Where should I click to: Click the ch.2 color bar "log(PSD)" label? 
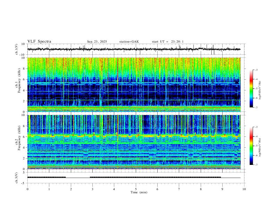[260, 147]
